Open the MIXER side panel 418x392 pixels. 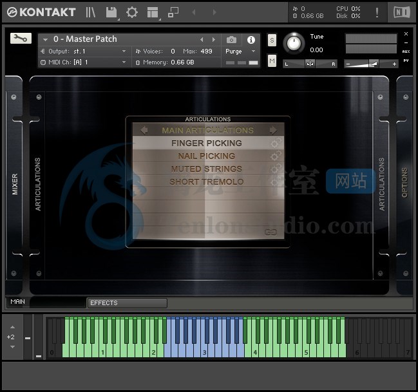(x=15, y=184)
